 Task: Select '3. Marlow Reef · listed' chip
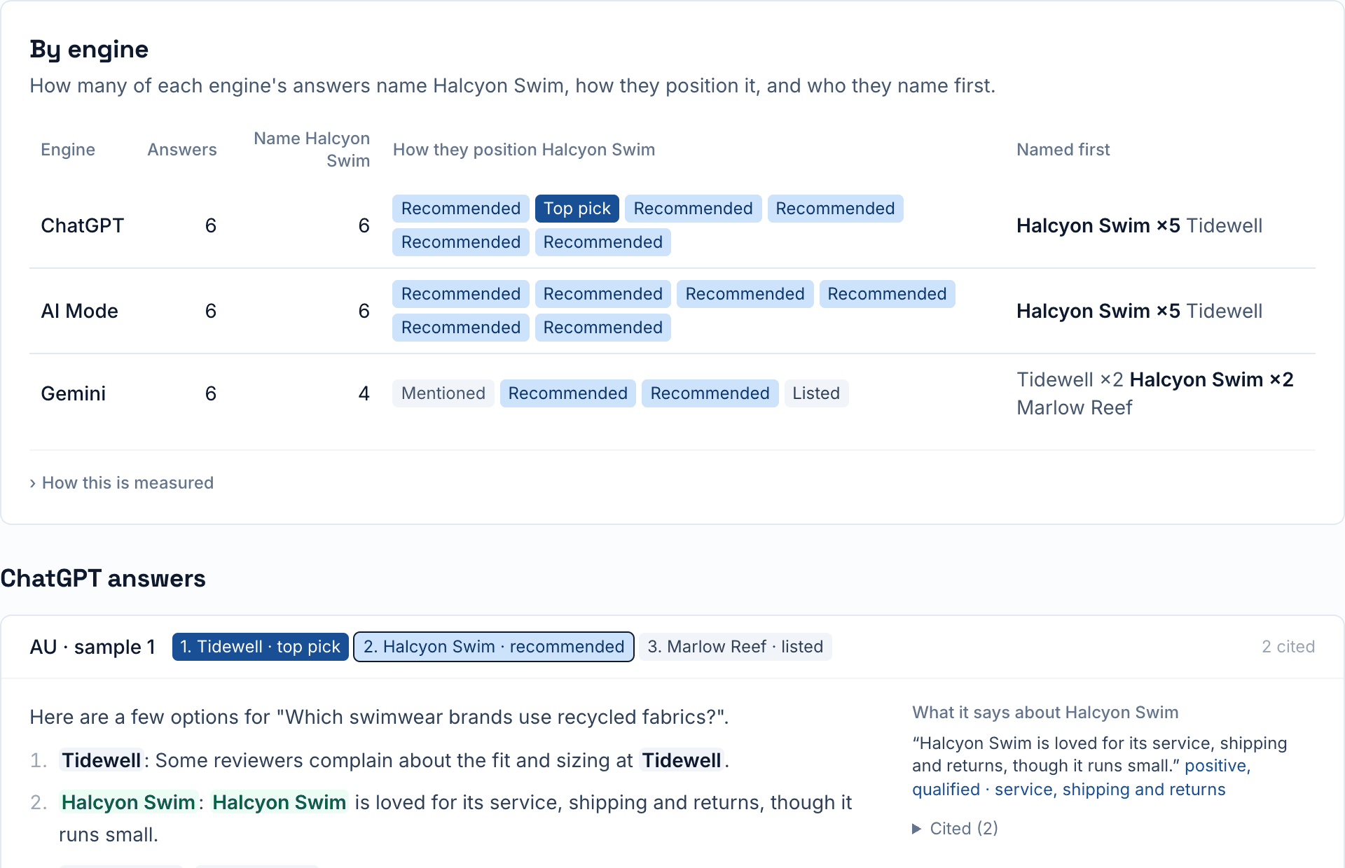tap(736, 647)
